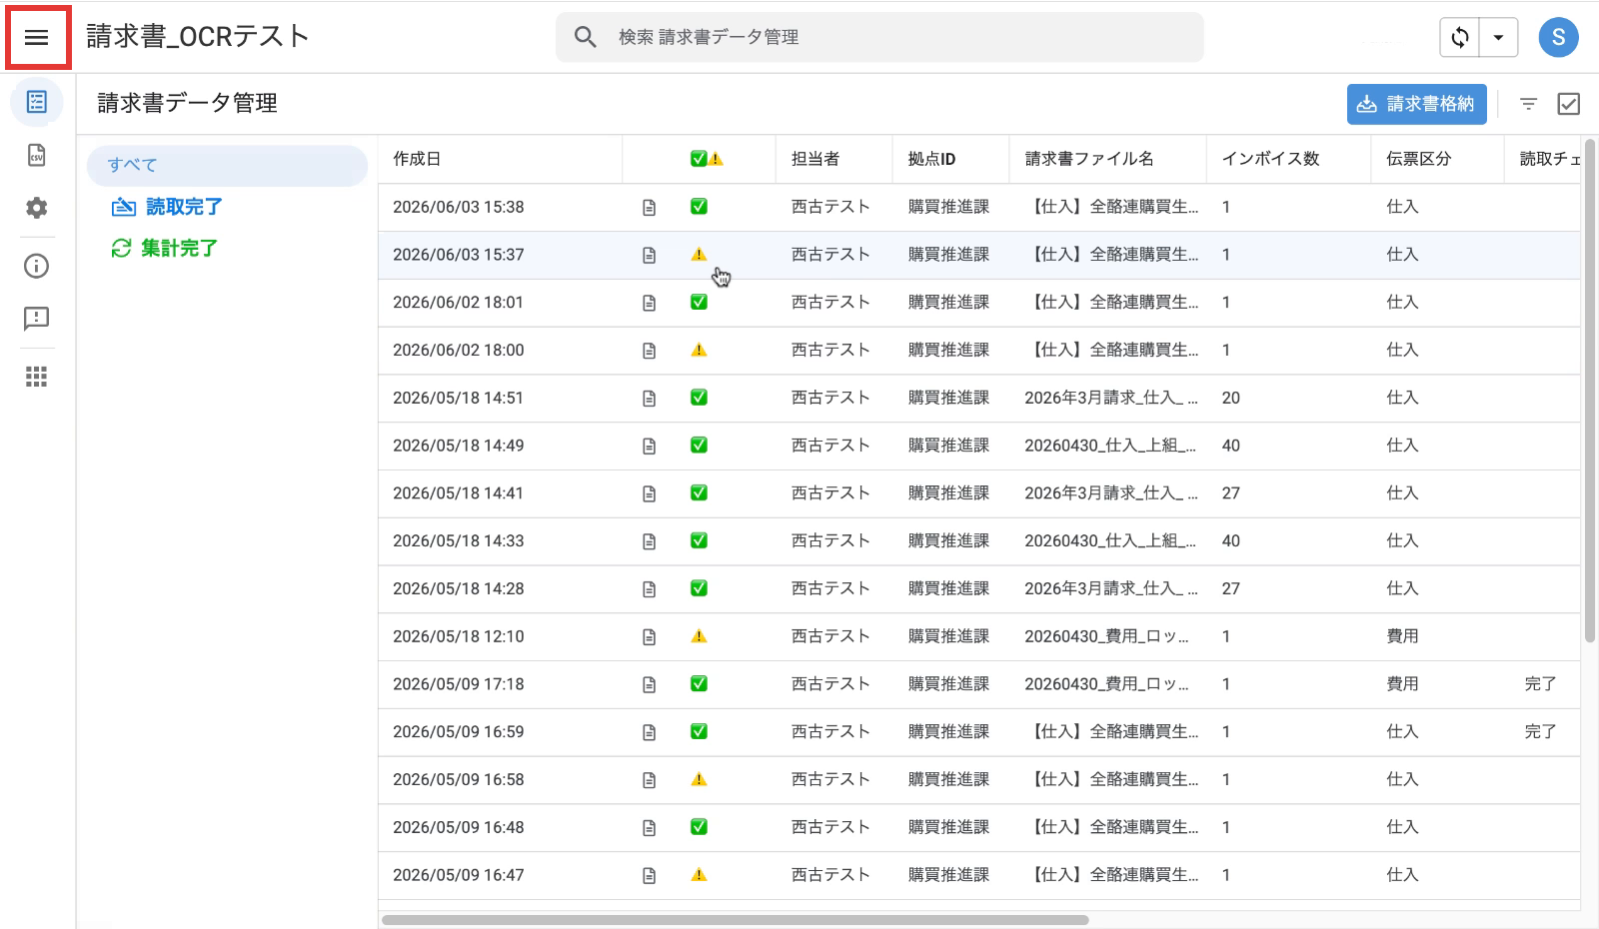This screenshot has height=929, width=1599.
Task: Open the CSV file sidebar icon
Action: [37, 155]
